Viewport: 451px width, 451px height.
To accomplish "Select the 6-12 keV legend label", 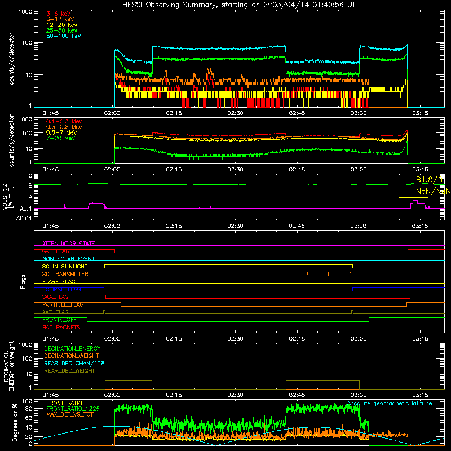I will point(60,19).
